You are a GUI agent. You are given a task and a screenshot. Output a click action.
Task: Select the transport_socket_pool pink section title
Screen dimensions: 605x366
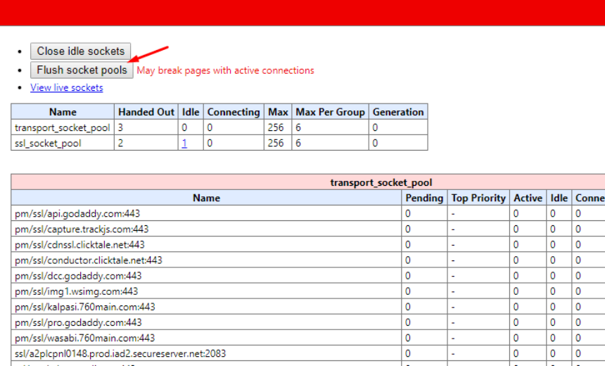tap(381, 182)
